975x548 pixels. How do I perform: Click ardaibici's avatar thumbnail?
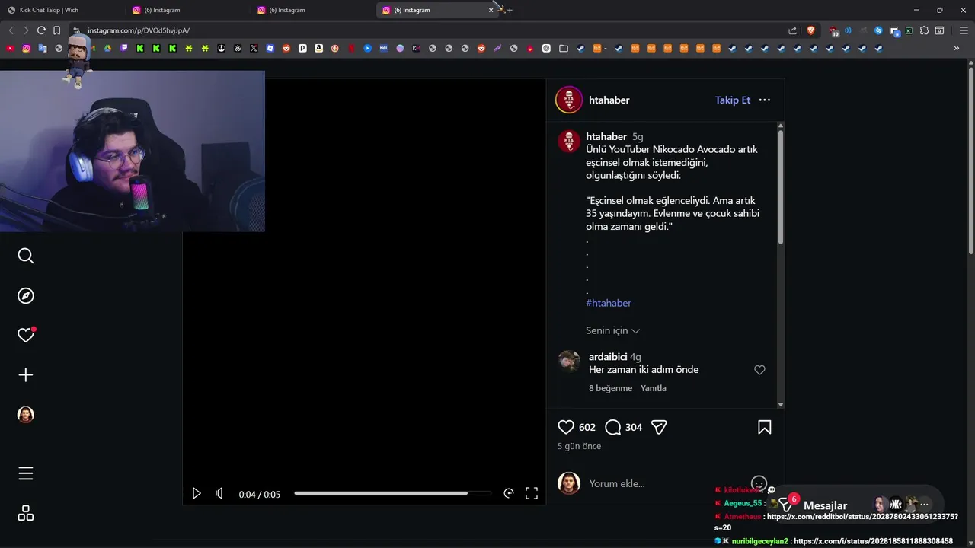tap(569, 361)
